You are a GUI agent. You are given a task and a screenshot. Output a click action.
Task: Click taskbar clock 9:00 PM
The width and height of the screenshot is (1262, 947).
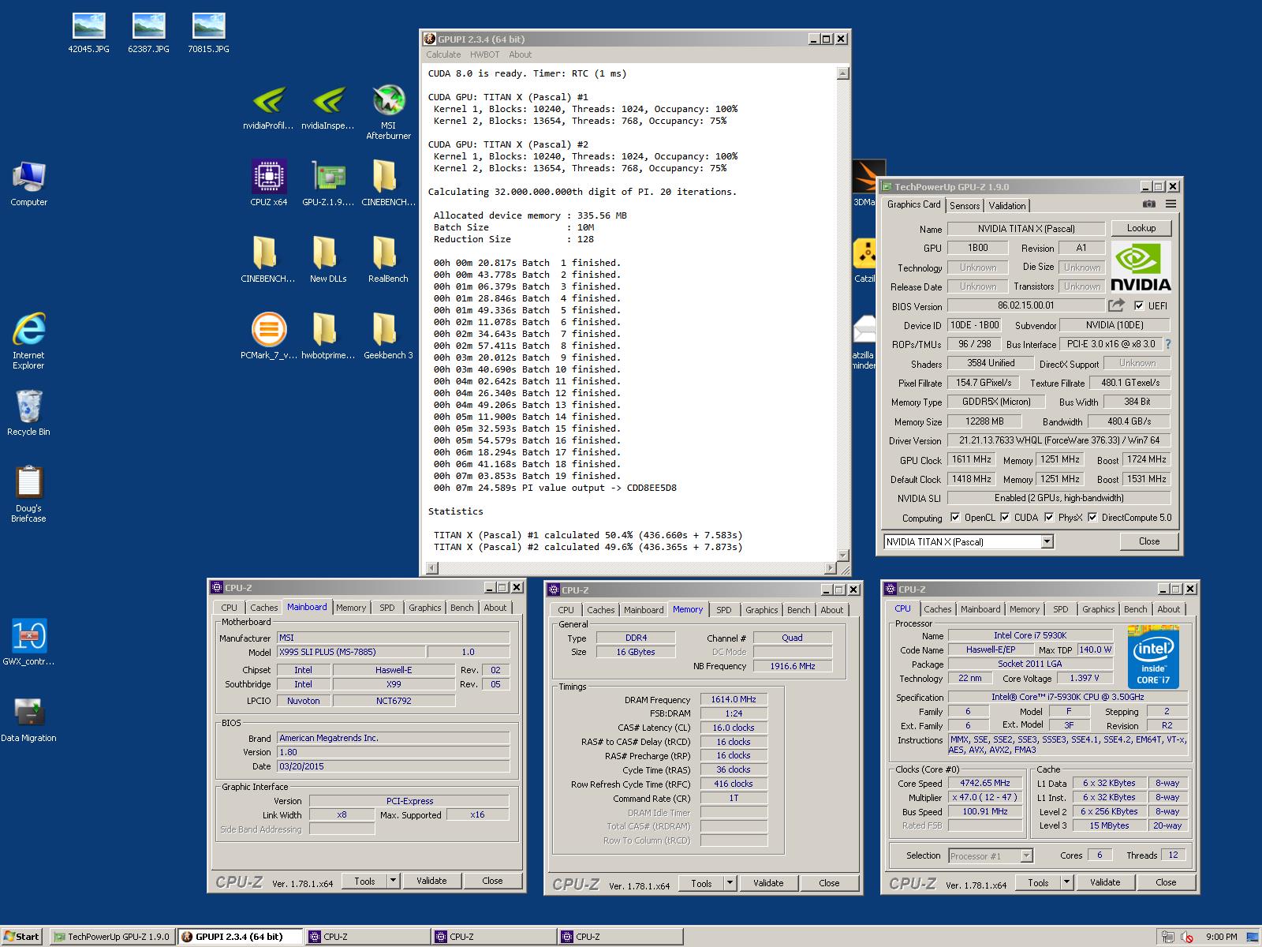1221,937
